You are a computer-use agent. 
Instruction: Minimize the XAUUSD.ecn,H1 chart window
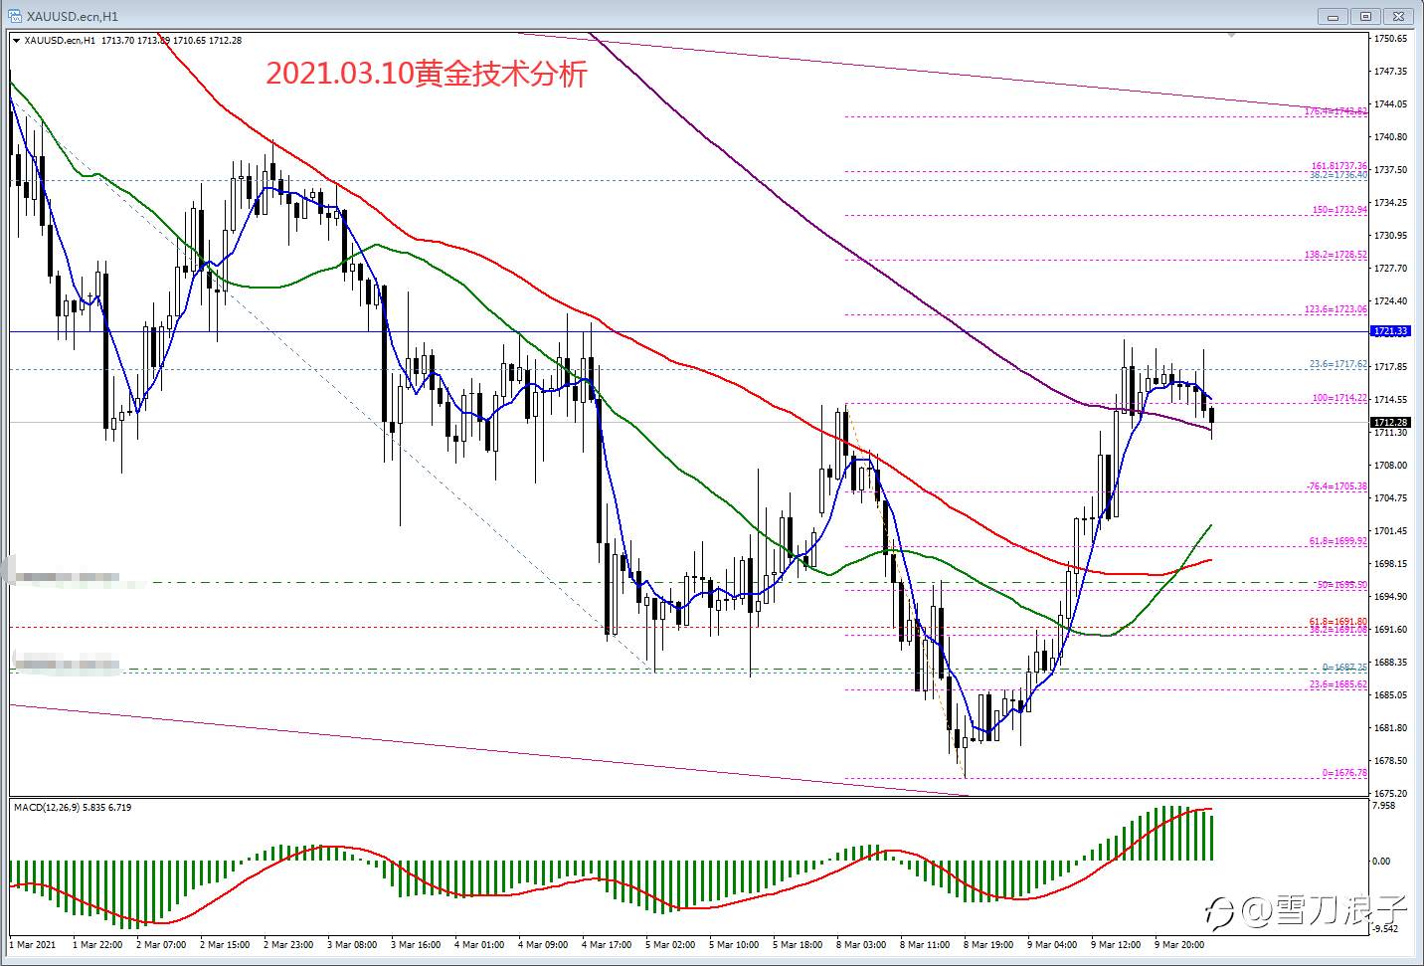coord(1333,17)
